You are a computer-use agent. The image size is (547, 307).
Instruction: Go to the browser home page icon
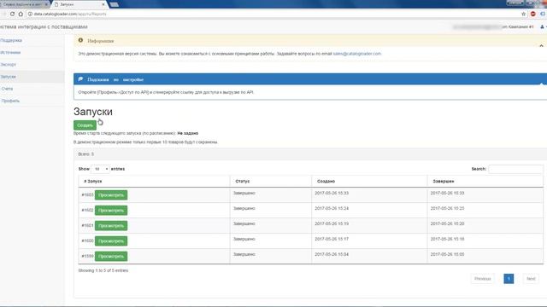click(21, 14)
